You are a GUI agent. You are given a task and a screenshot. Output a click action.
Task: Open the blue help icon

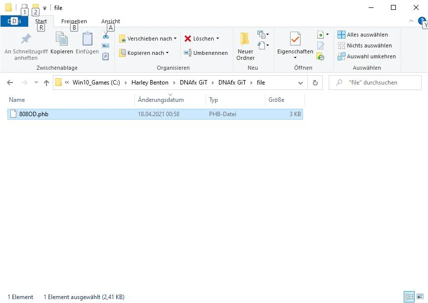point(422,21)
